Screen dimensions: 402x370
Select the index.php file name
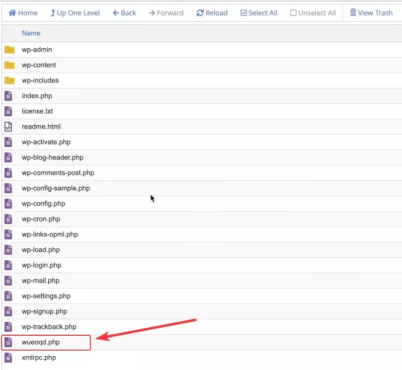pyautogui.click(x=37, y=96)
